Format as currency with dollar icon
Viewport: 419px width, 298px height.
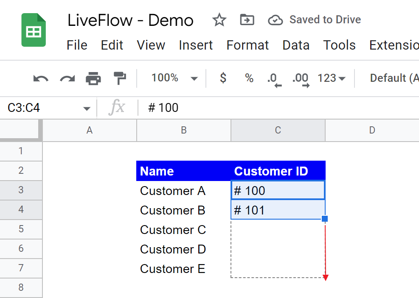click(x=223, y=78)
